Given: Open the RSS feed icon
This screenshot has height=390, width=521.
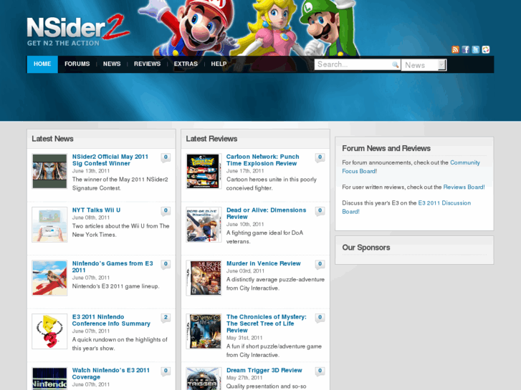Looking at the screenshot, I should [455, 50].
